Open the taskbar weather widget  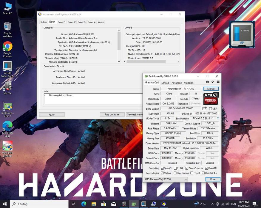200,204
